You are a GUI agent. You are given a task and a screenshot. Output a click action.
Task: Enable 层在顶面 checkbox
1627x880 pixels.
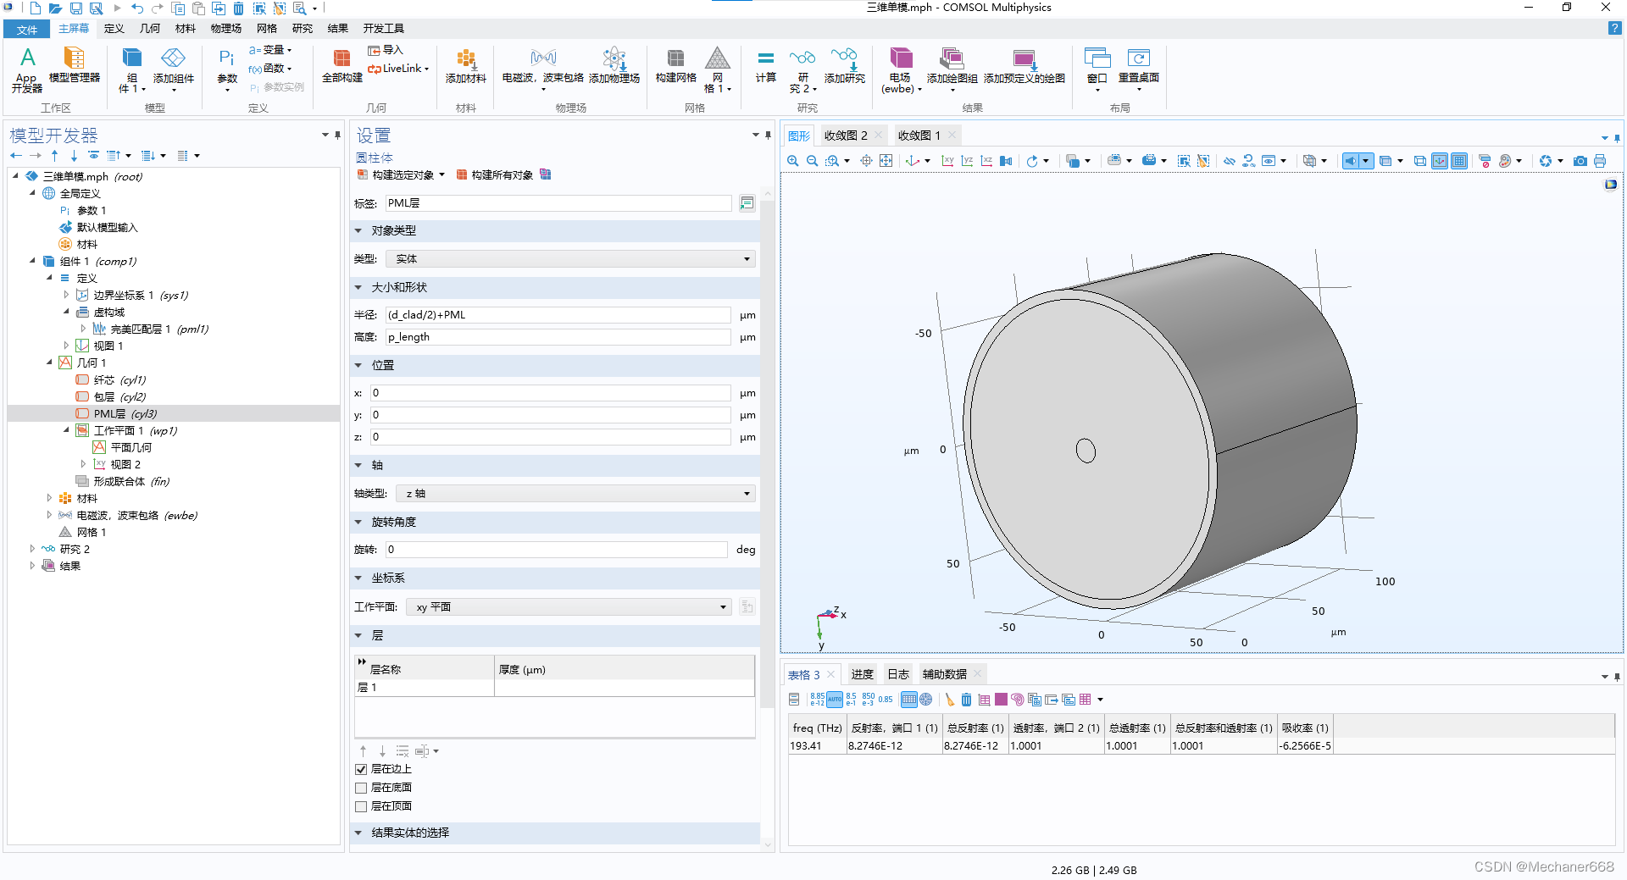tap(361, 806)
